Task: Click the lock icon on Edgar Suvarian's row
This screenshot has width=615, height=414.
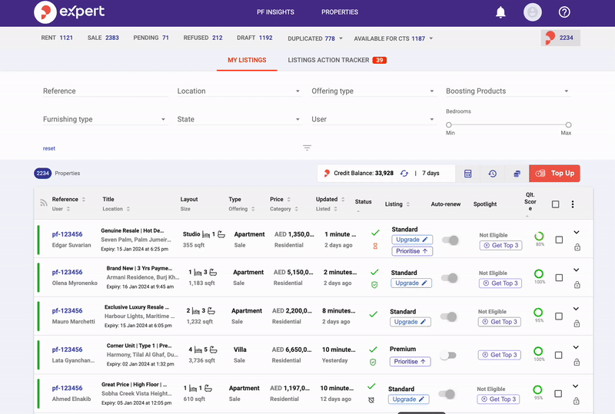Action: pyautogui.click(x=577, y=247)
